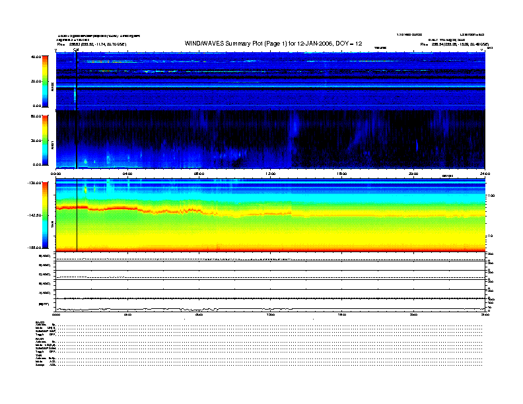This screenshot has height=404, width=523.
Task: Click the RAD2 vertical axis label
Action: (52, 86)
